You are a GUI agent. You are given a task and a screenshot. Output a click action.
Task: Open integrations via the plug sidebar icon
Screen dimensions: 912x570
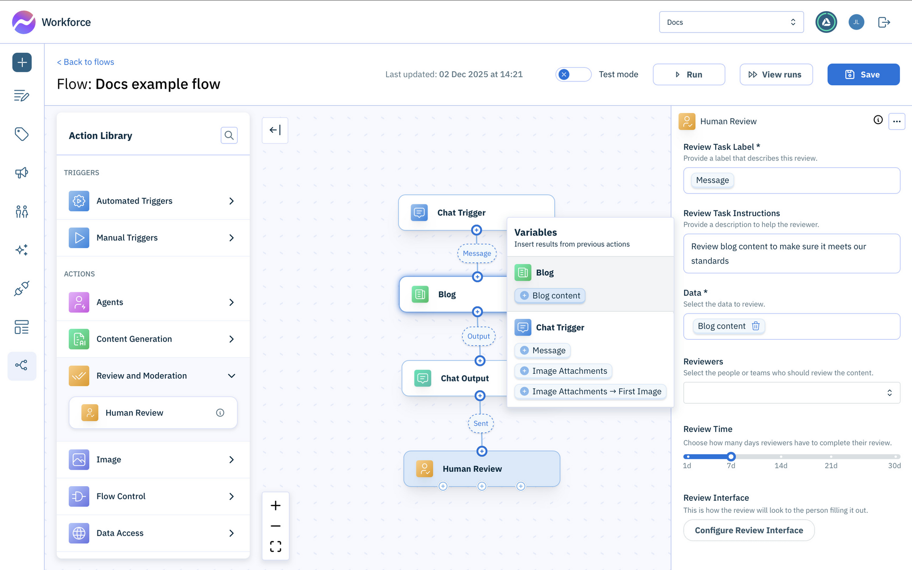click(x=22, y=288)
